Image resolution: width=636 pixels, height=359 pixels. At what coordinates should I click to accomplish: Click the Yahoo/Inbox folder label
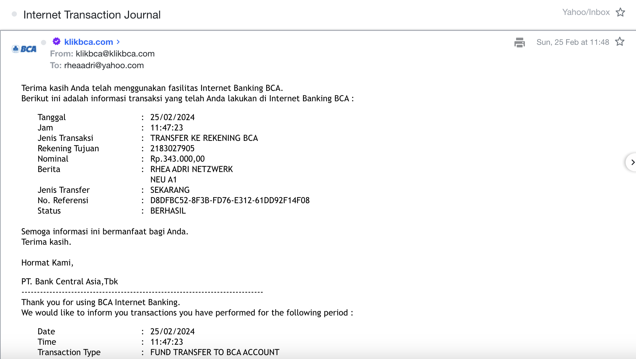(586, 12)
